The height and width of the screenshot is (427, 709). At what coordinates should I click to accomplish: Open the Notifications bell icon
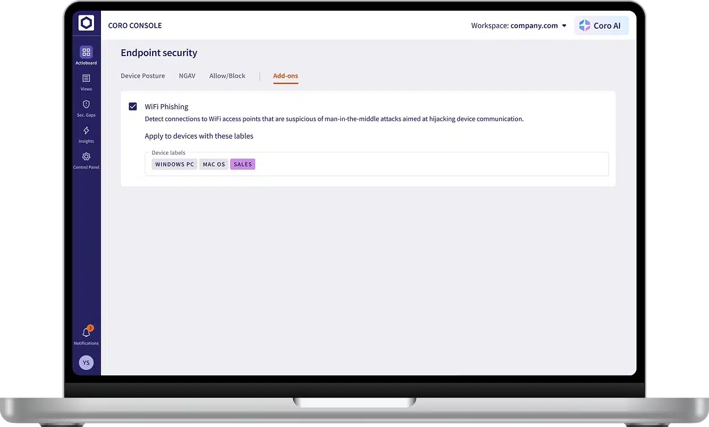[x=86, y=332]
